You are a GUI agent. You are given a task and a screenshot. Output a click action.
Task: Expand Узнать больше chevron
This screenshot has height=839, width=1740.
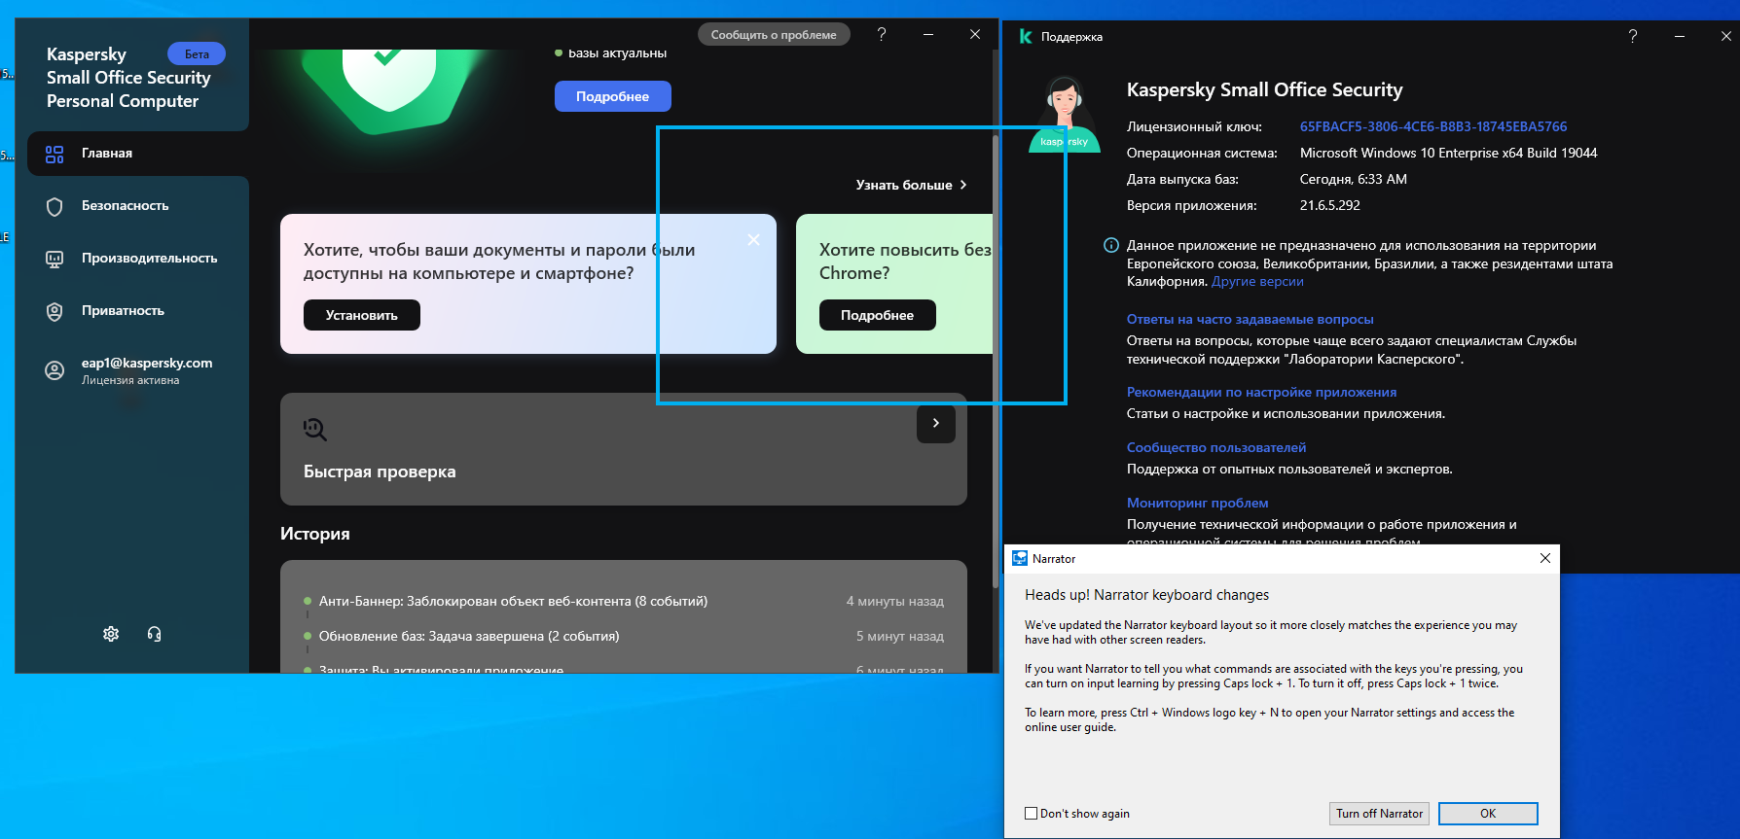[x=963, y=185]
